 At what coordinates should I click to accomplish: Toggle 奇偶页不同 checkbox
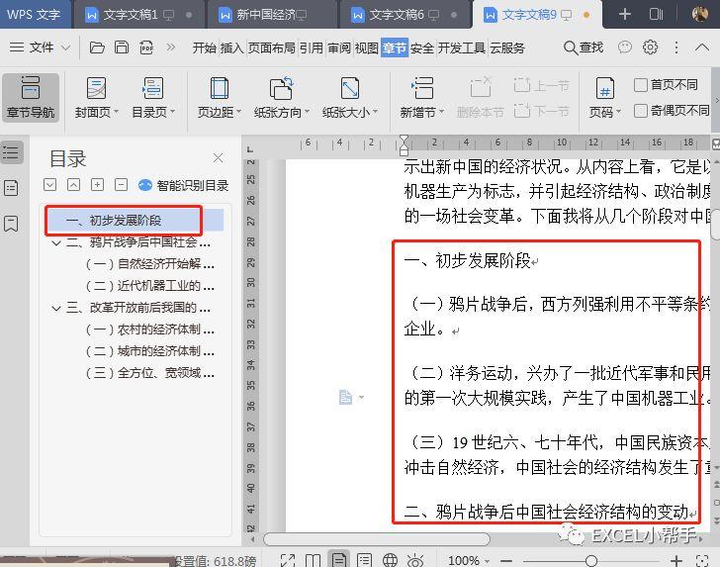click(x=641, y=111)
